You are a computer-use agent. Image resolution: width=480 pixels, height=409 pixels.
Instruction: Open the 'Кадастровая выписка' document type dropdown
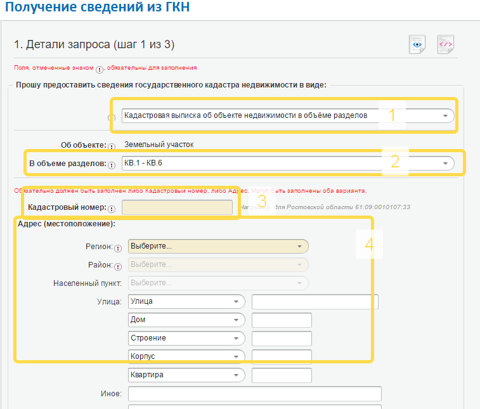(x=287, y=115)
